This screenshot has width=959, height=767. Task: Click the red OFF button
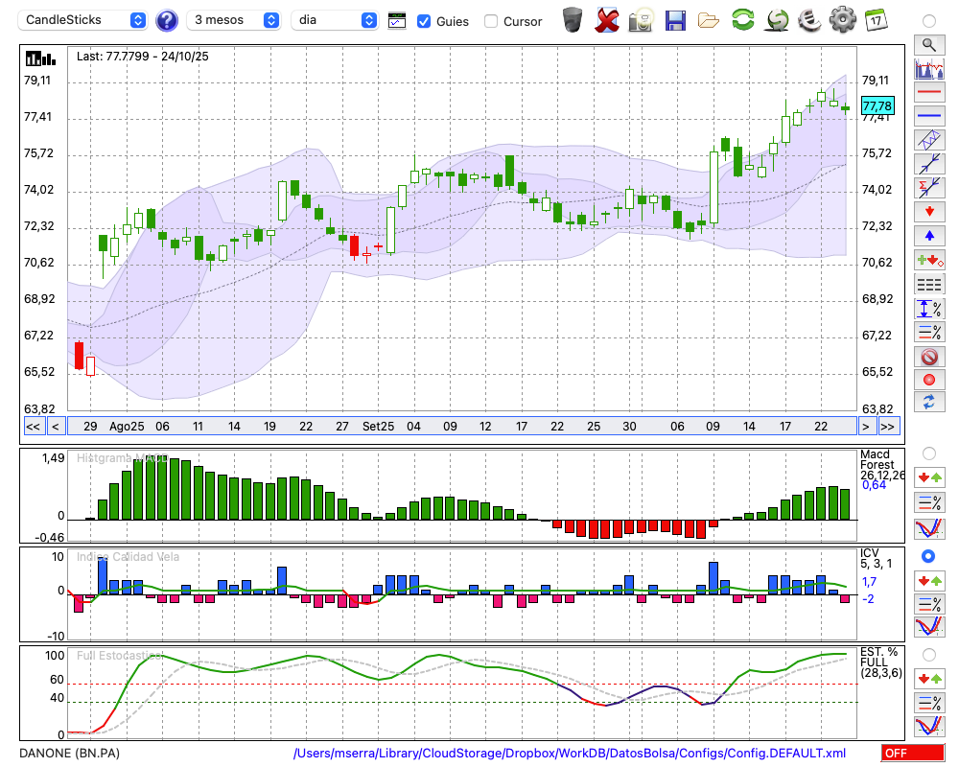point(912,754)
